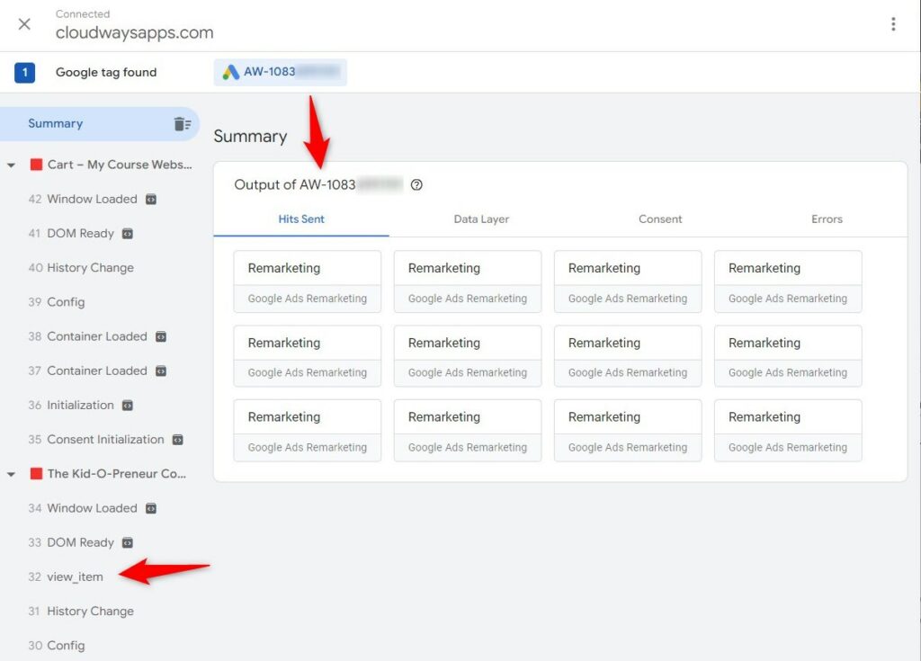921x661 pixels.
Task: Select event 42 Window Loaded
Action: (83, 199)
